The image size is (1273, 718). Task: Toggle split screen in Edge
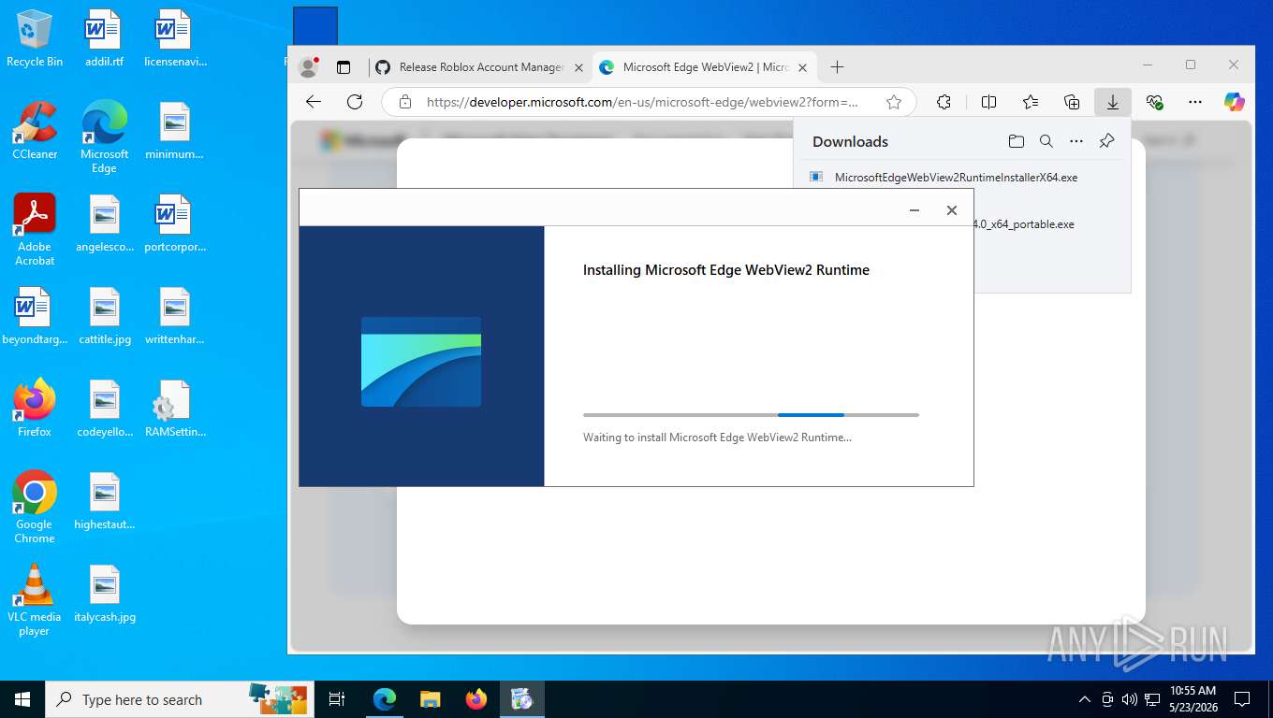(x=988, y=102)
